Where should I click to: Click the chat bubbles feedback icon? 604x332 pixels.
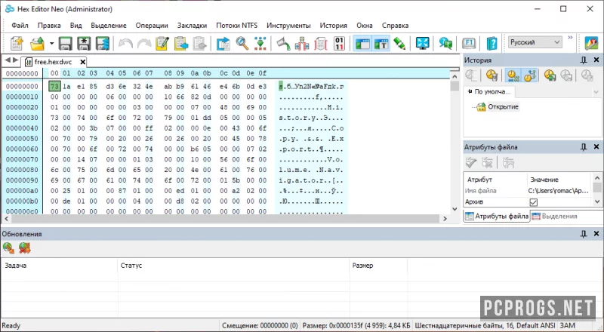445,43
